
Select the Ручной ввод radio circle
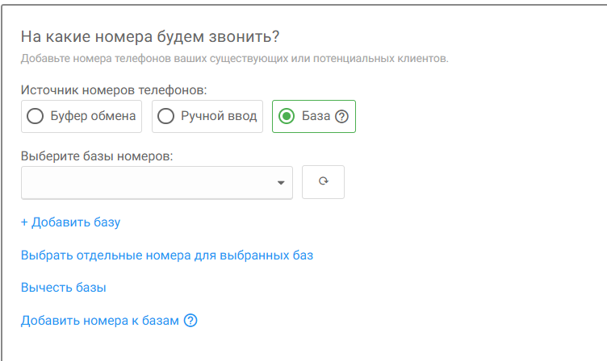(x=165, y=116)
